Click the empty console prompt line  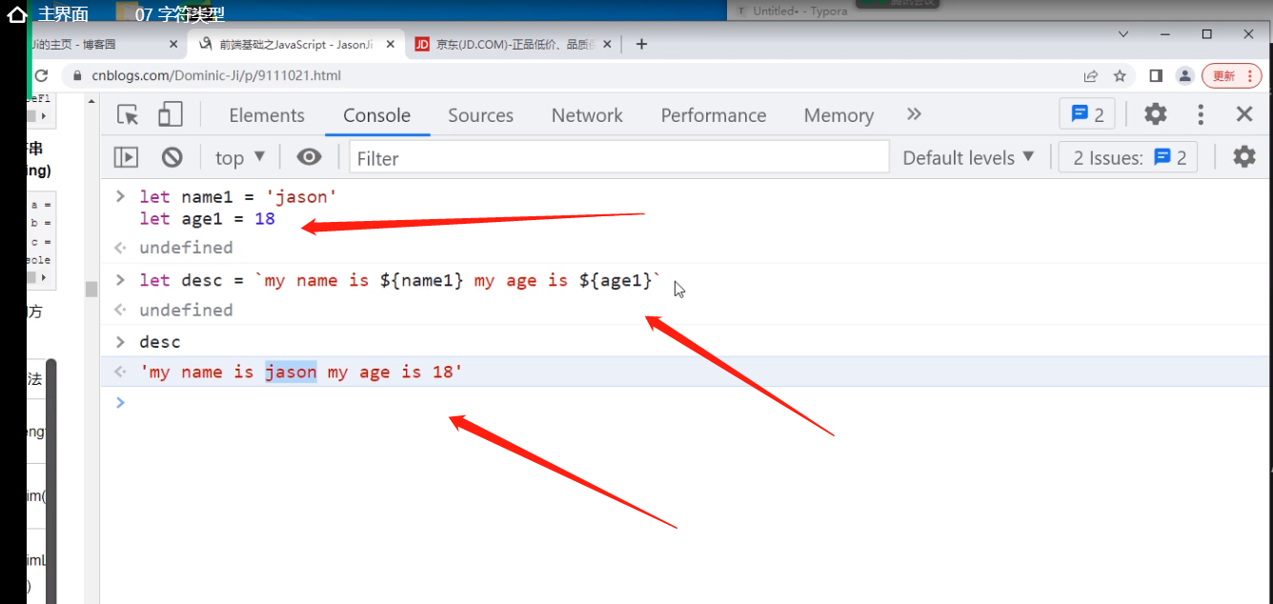[x=686, y=403]
